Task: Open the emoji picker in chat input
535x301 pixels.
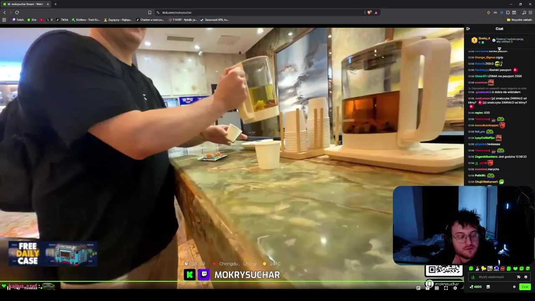Action: point(526,277)
